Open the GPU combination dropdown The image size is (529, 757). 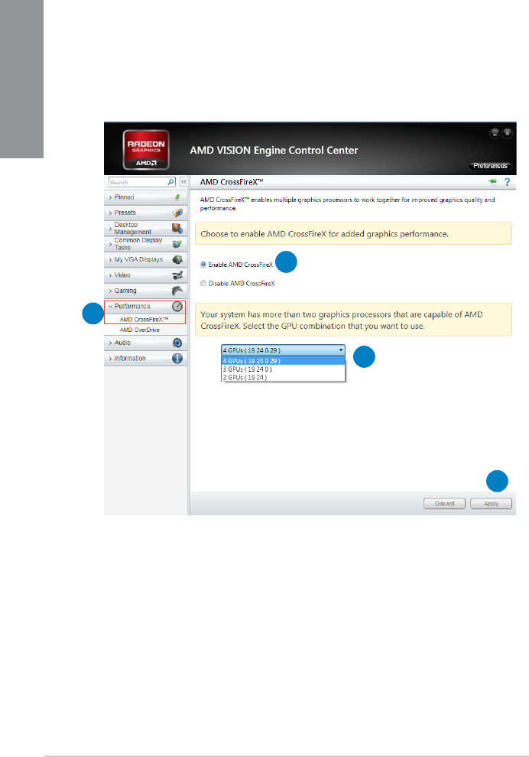[283, 350]
